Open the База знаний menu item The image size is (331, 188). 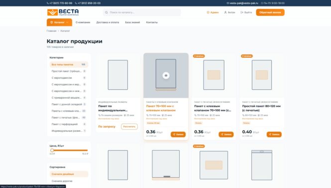[x=132, y=22]
